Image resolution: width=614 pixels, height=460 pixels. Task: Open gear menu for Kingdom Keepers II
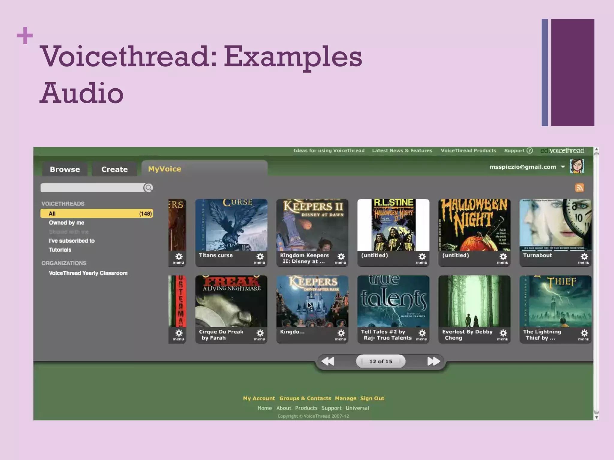(341, 258)
